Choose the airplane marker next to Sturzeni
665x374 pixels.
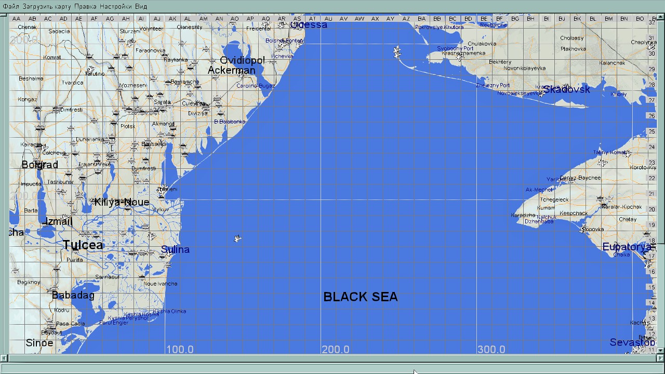(130, 44)
